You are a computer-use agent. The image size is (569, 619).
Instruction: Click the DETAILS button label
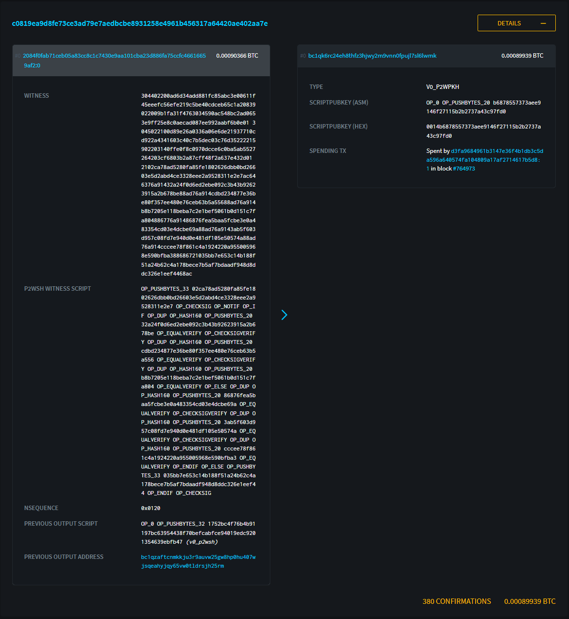tap(509, 23)
